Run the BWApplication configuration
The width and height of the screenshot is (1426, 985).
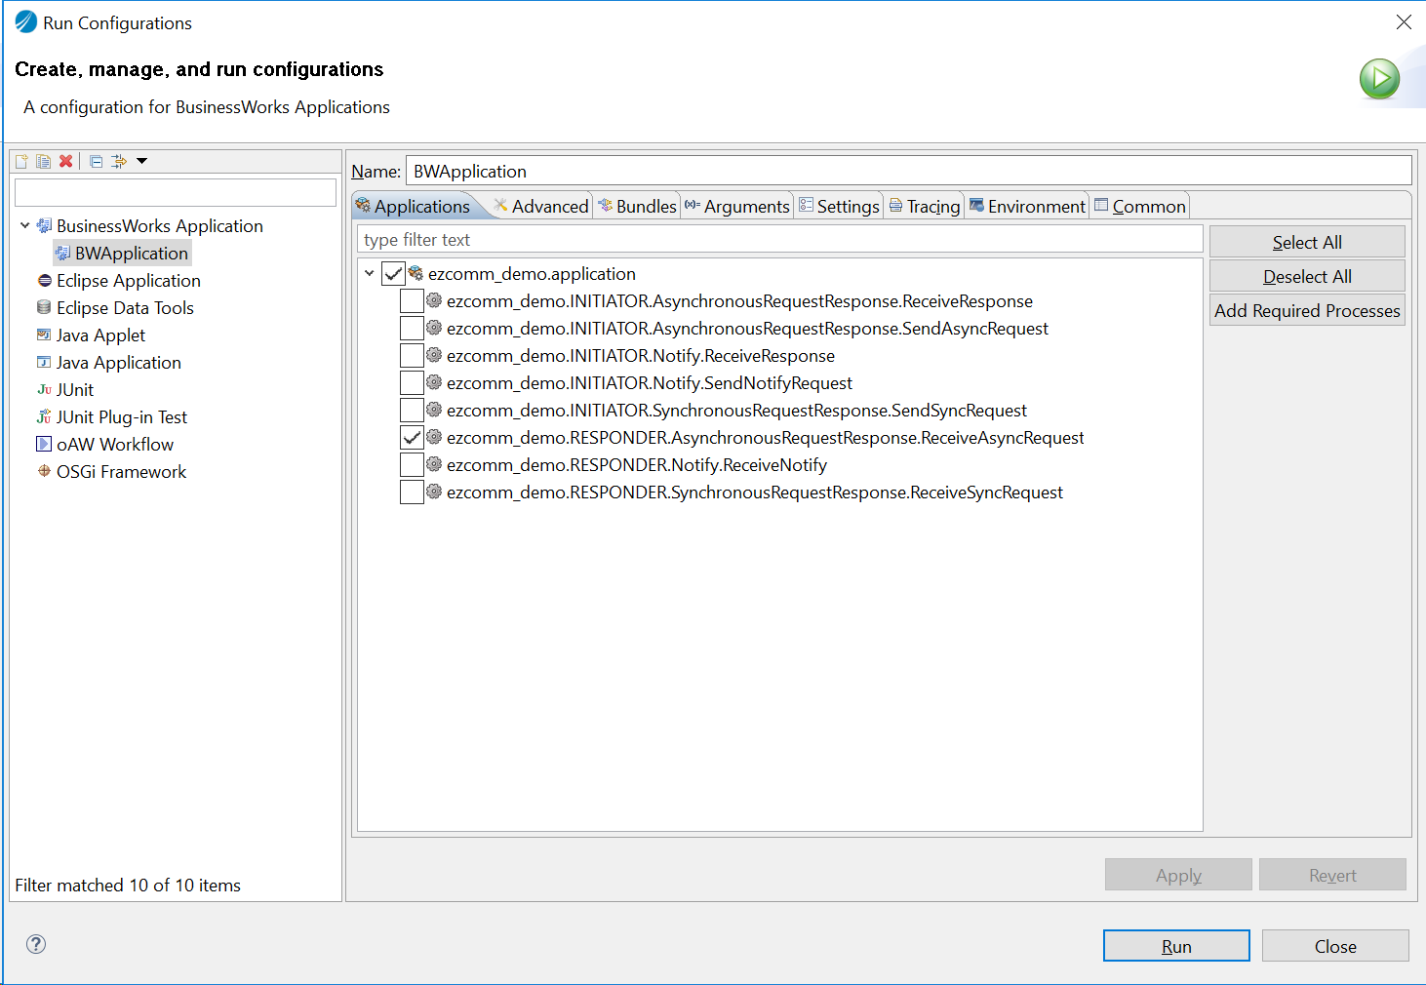pos(1176,946)
